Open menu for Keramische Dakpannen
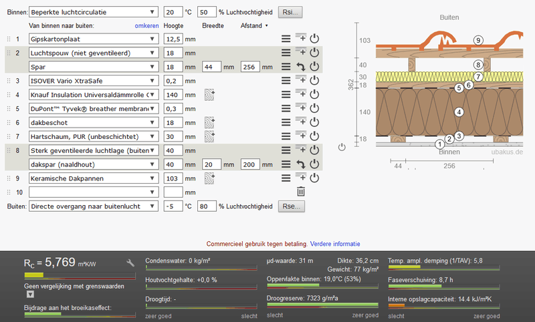The image size is (535, 322). click(286, 178)
